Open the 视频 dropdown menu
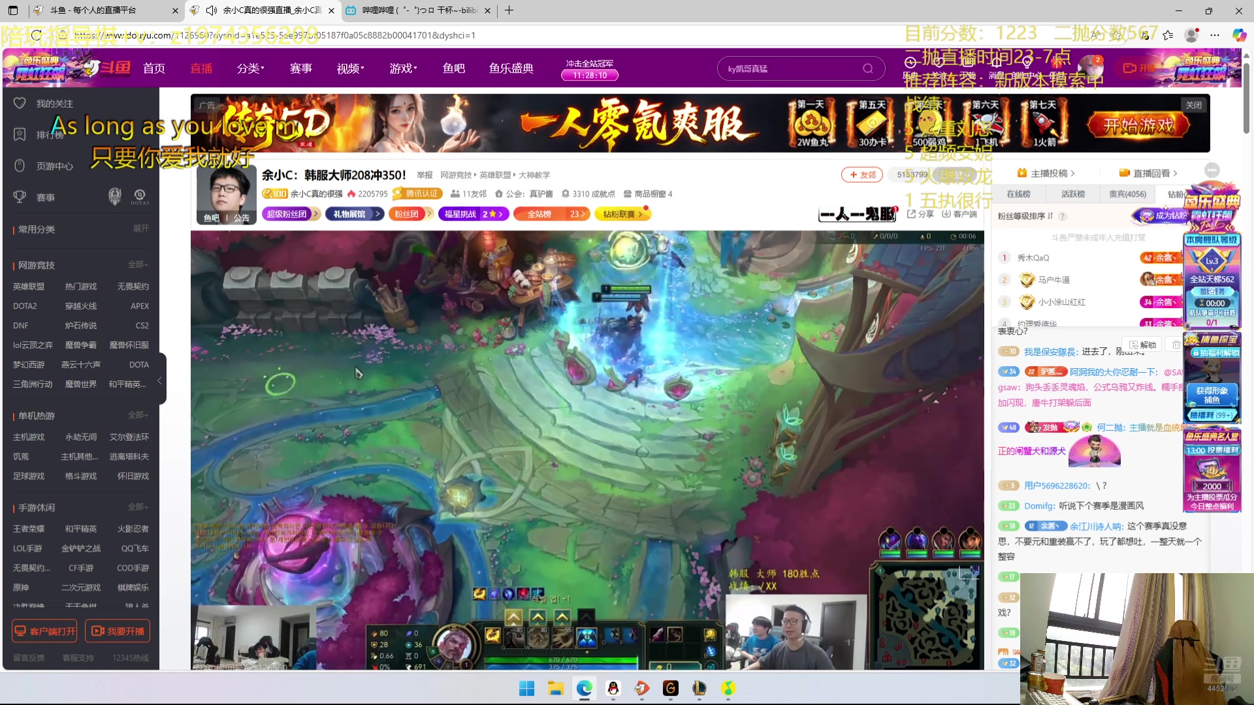The image size is (1254, 705). pyautogui.click(x=350, y=69)
